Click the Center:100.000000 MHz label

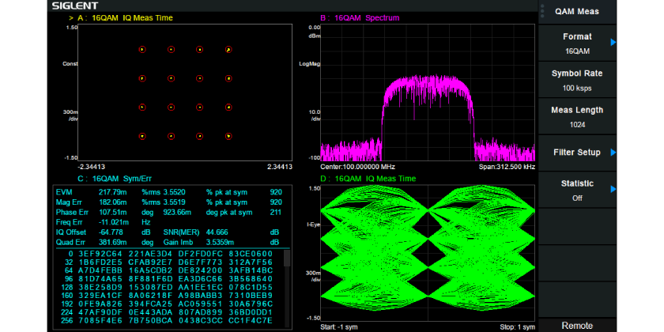pyautogui.click(x=358, y=167)
